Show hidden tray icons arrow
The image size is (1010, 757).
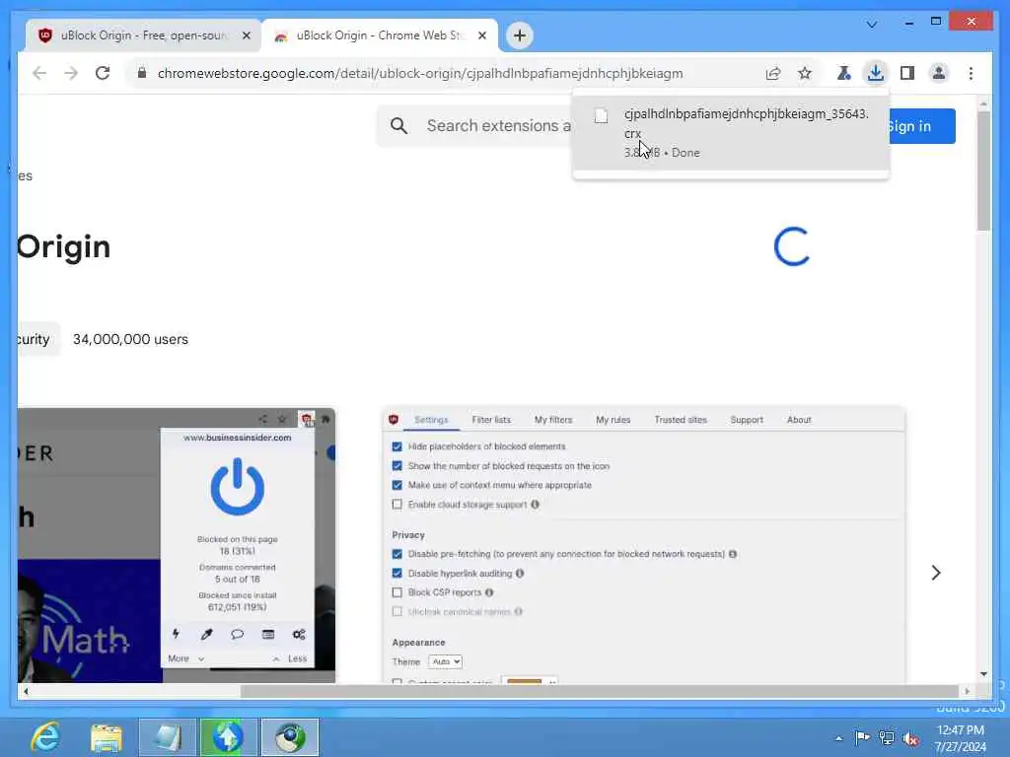838,738
